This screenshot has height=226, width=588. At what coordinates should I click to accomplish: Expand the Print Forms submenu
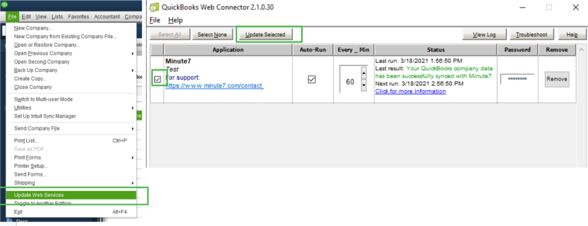point(72,157)
